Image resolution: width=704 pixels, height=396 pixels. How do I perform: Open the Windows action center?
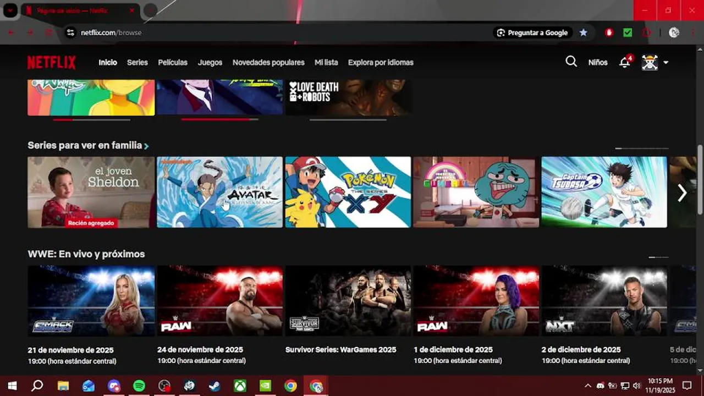687,386
